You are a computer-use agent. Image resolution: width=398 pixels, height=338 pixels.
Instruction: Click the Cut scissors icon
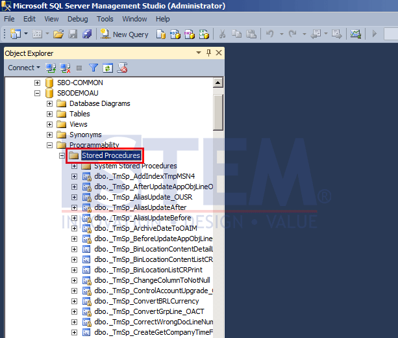(222, 34)
